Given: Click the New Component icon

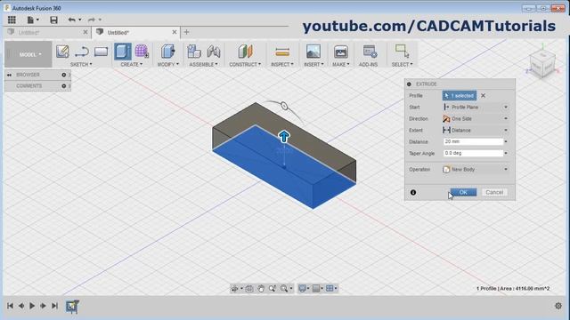Looking at the screenshot, I should click(x=194, y=52).
